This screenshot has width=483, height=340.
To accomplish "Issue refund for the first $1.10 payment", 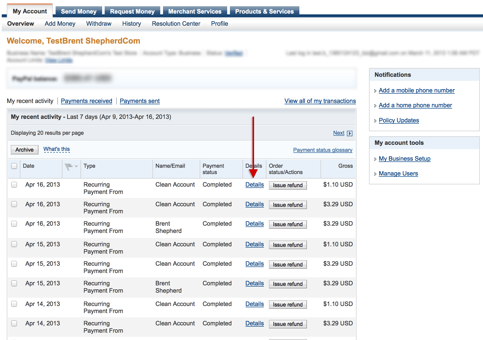I will tap(288, 185).
